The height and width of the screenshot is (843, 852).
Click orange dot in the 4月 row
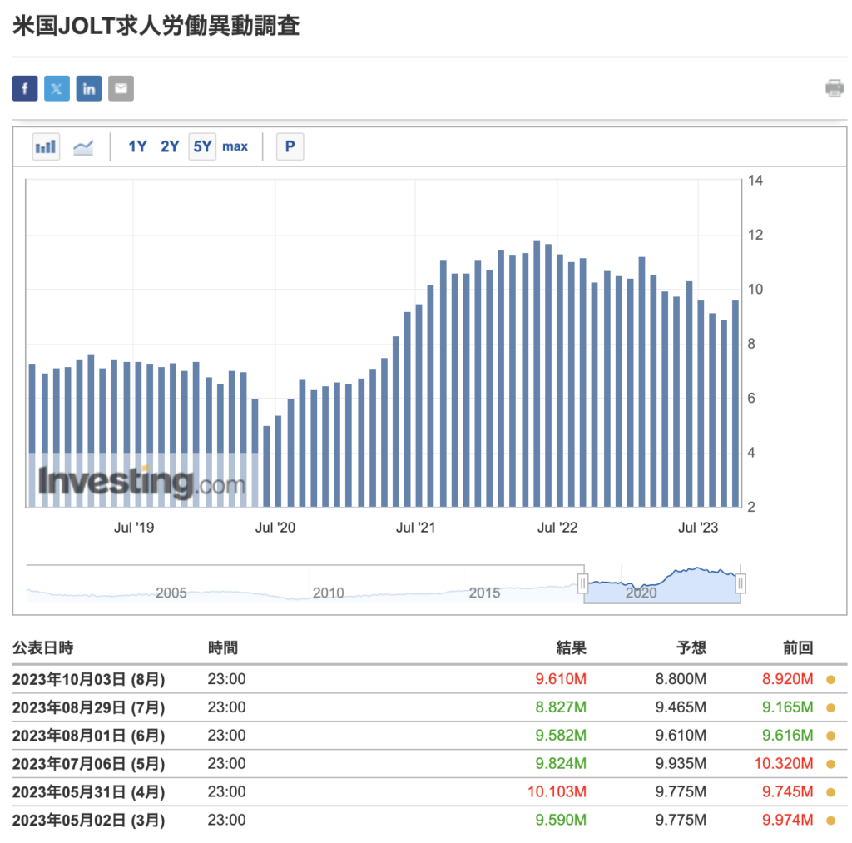click(831, 792)
